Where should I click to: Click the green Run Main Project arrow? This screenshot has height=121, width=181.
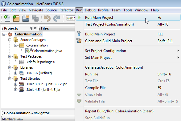[x=79, y=17]
